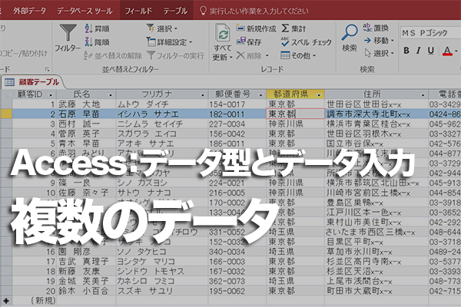This screenshot has height=307, width=461.
Task: Click すべて更新 refresh icon
Action: click(223, 42)
